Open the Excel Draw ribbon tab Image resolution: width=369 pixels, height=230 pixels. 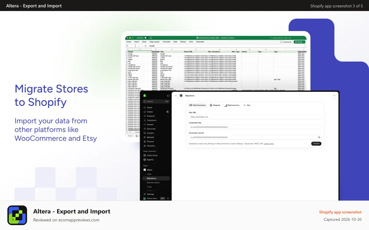click(x=144, y=42)
